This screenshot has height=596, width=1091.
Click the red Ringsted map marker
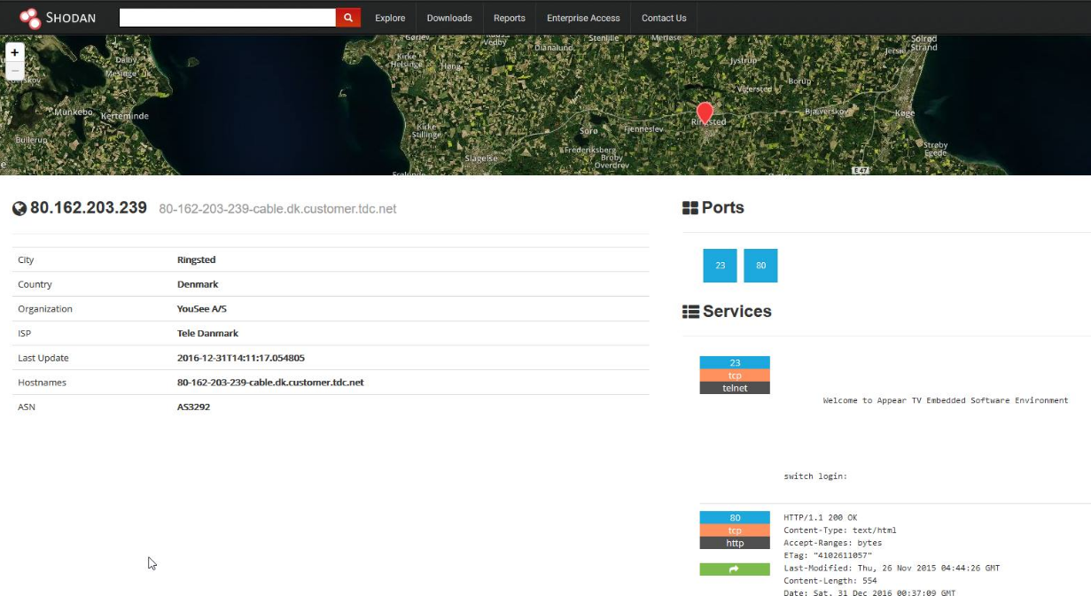(705, 112)
